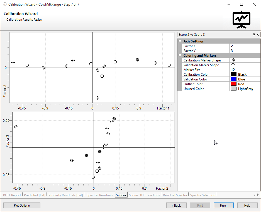Select the Calibration Marker Shape crosshair icon
The image size is (261, 212).
click(233, 60)
